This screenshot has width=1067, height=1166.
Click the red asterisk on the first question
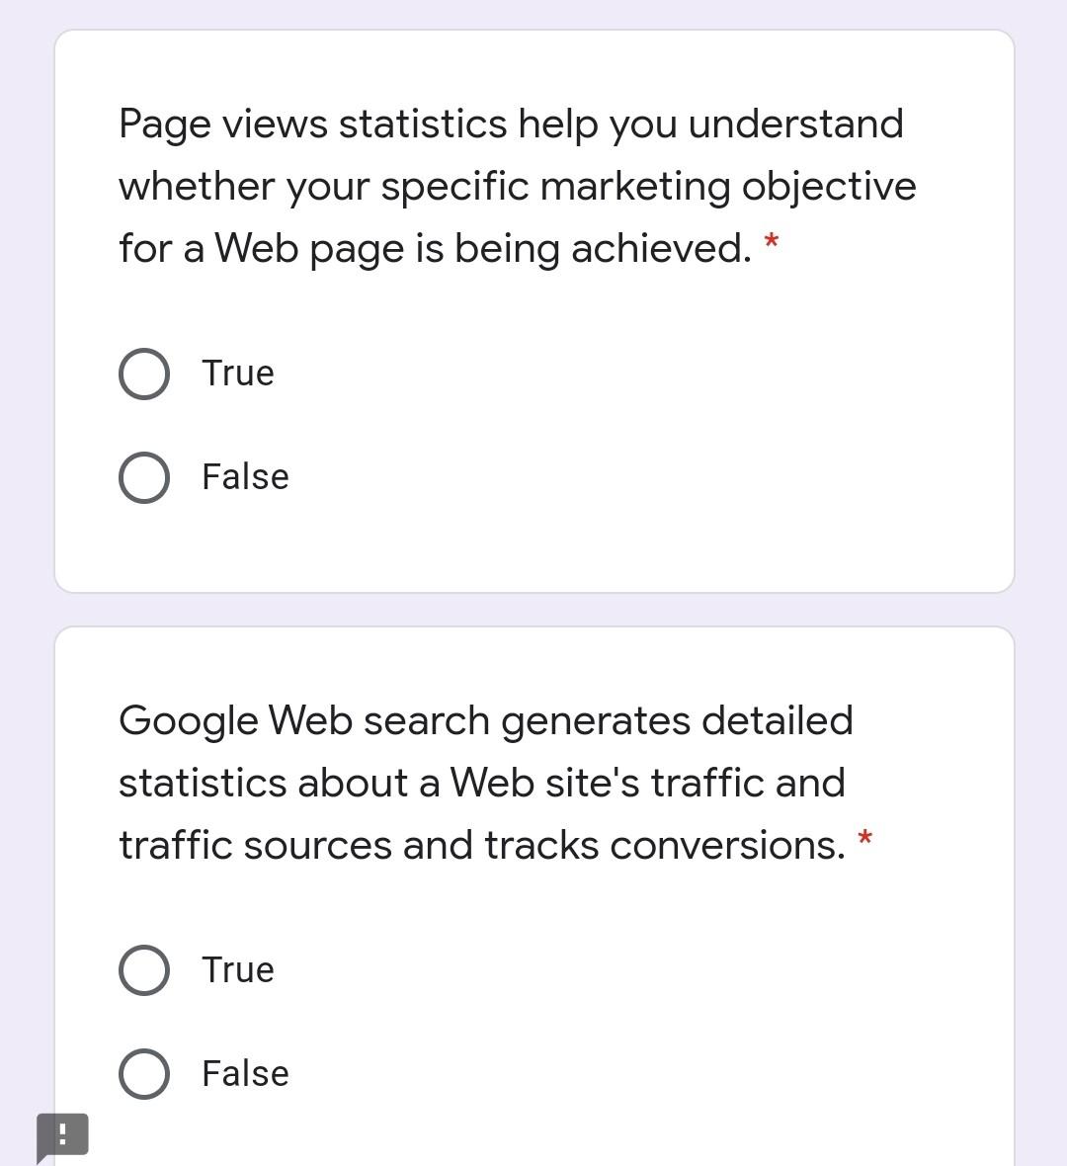point(772,244)
